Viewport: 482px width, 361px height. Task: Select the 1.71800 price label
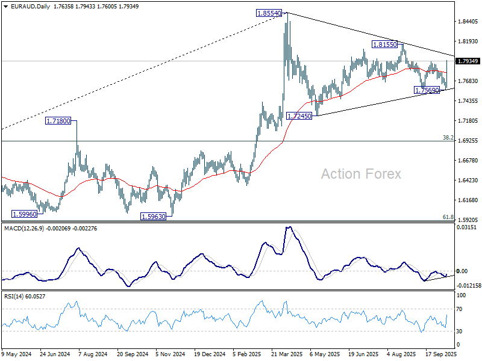coord(58,121)
